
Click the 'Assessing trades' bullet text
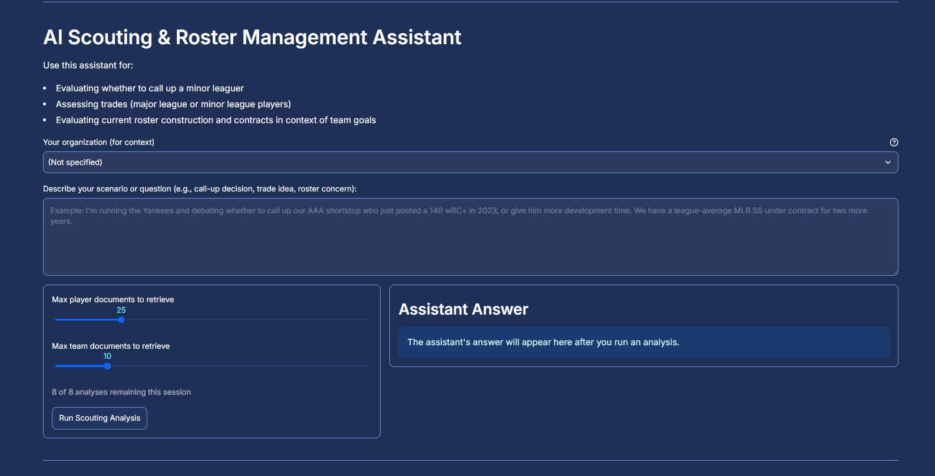[x=173, y=104]
